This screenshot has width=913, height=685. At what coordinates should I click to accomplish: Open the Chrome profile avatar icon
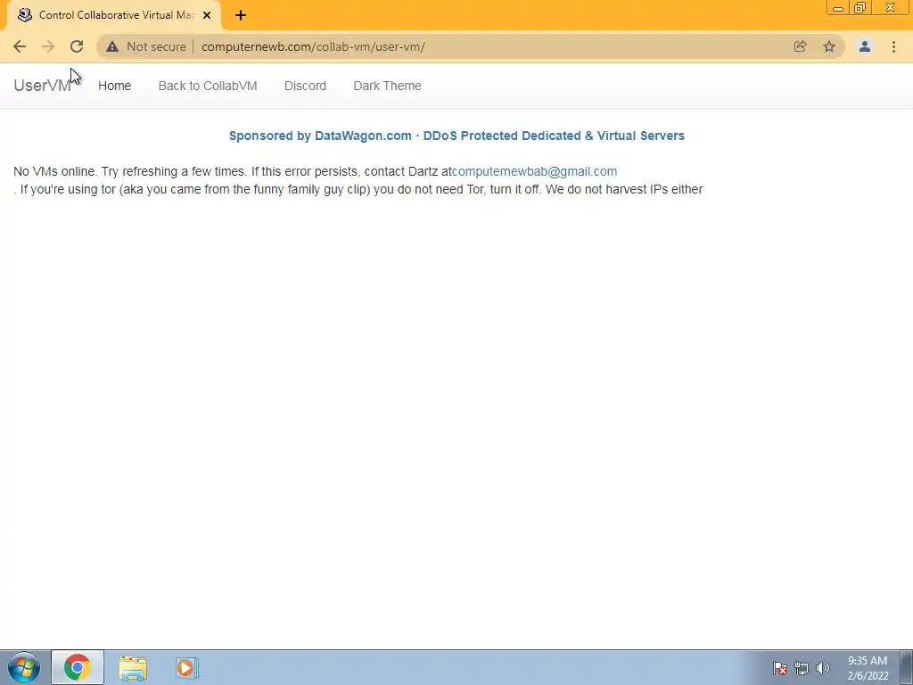click(865, 46)
